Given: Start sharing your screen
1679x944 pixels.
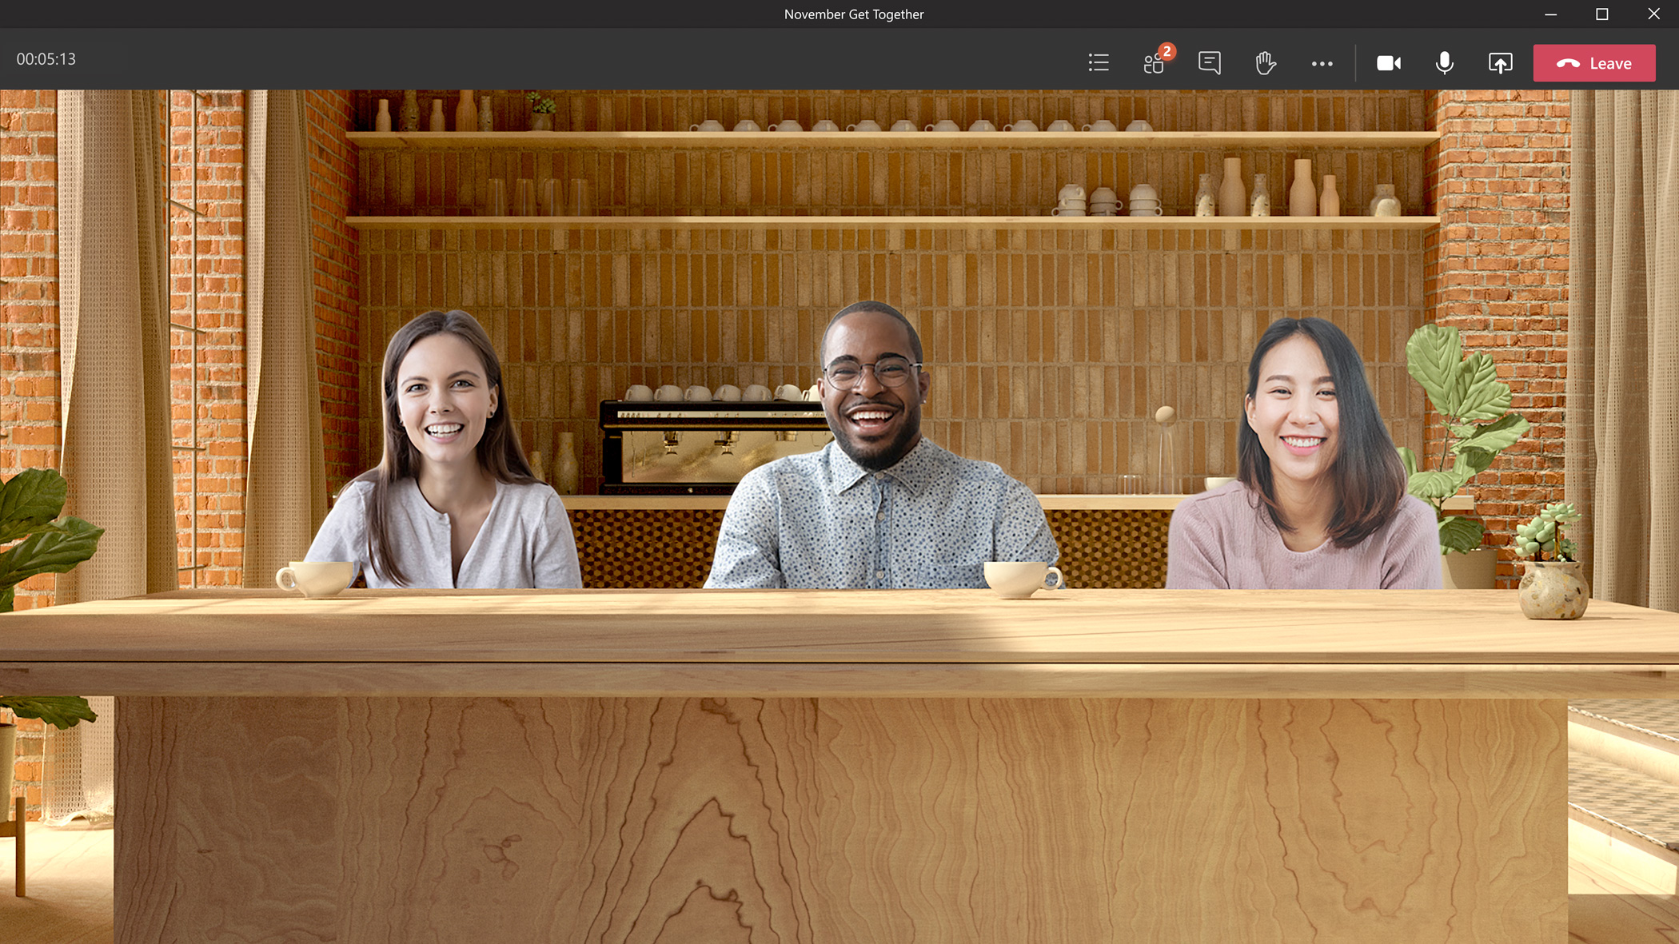Looking at the screenshot, I should coord(1500,63).
